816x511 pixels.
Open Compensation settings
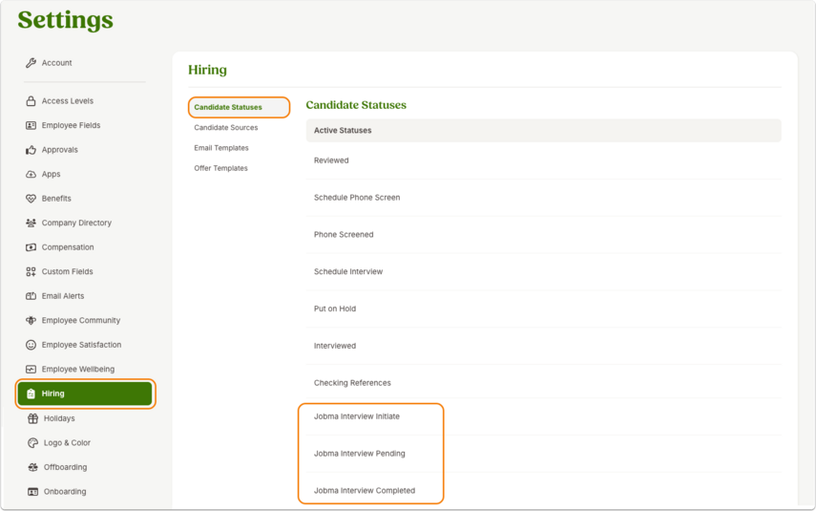coord(68,247)
